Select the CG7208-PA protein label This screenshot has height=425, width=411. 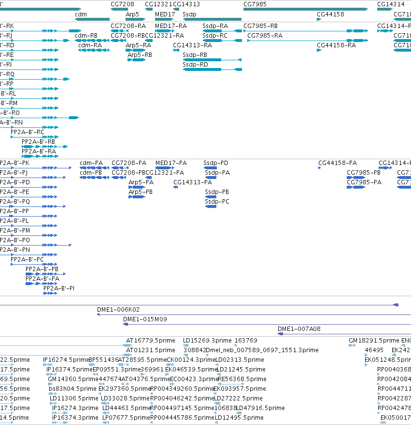click(129, 163)
